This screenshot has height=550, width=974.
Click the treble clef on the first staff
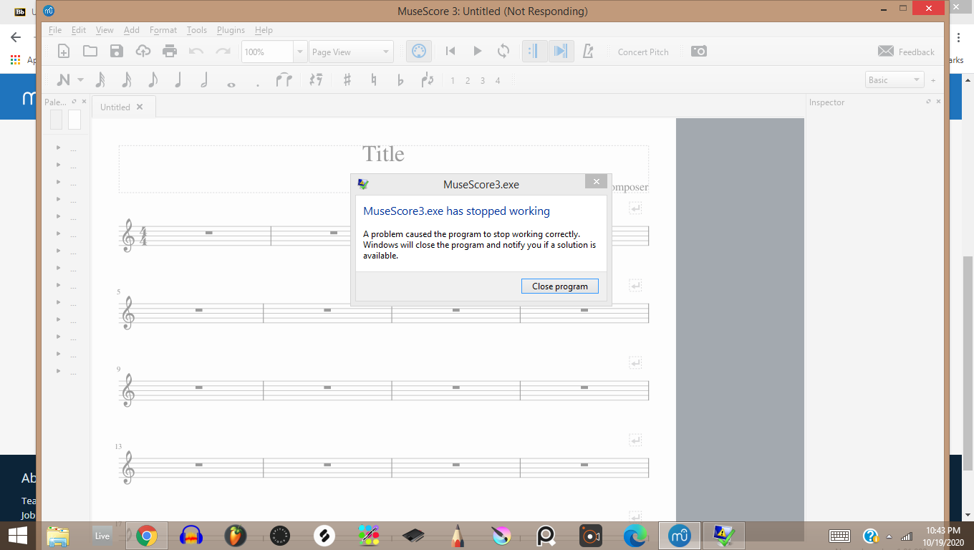click(x=129, y=236)
